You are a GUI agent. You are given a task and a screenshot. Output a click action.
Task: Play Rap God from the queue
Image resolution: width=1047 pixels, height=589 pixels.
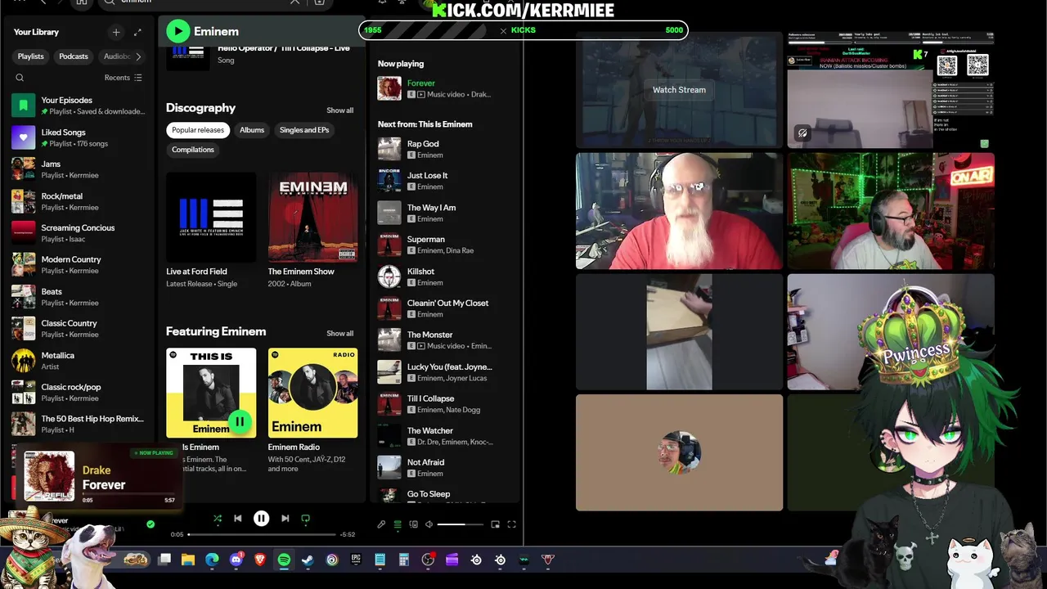click(447, 149)
